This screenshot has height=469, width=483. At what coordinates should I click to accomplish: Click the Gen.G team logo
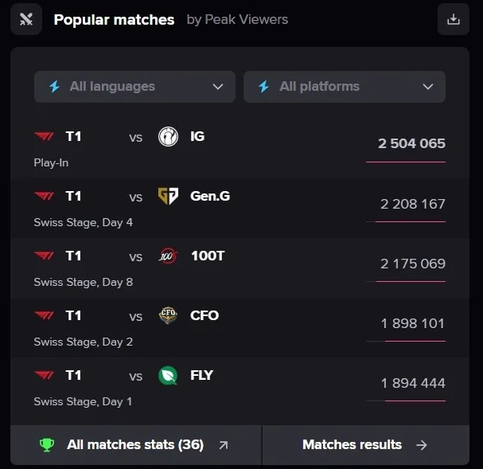[168, 196]
